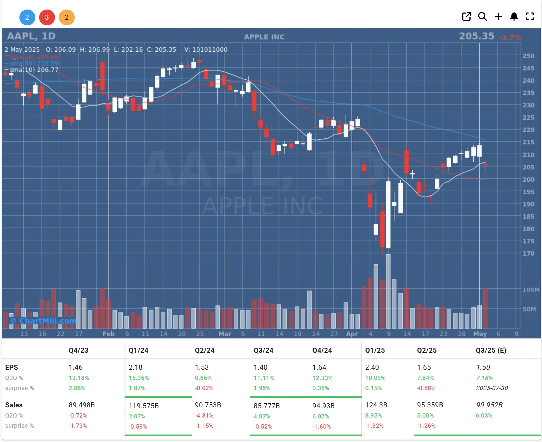Click the blue badge showing 2
This screenshot has height=442, width=542.
[27, 17]
